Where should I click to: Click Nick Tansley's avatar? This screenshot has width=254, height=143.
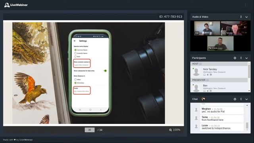(196, 72)
